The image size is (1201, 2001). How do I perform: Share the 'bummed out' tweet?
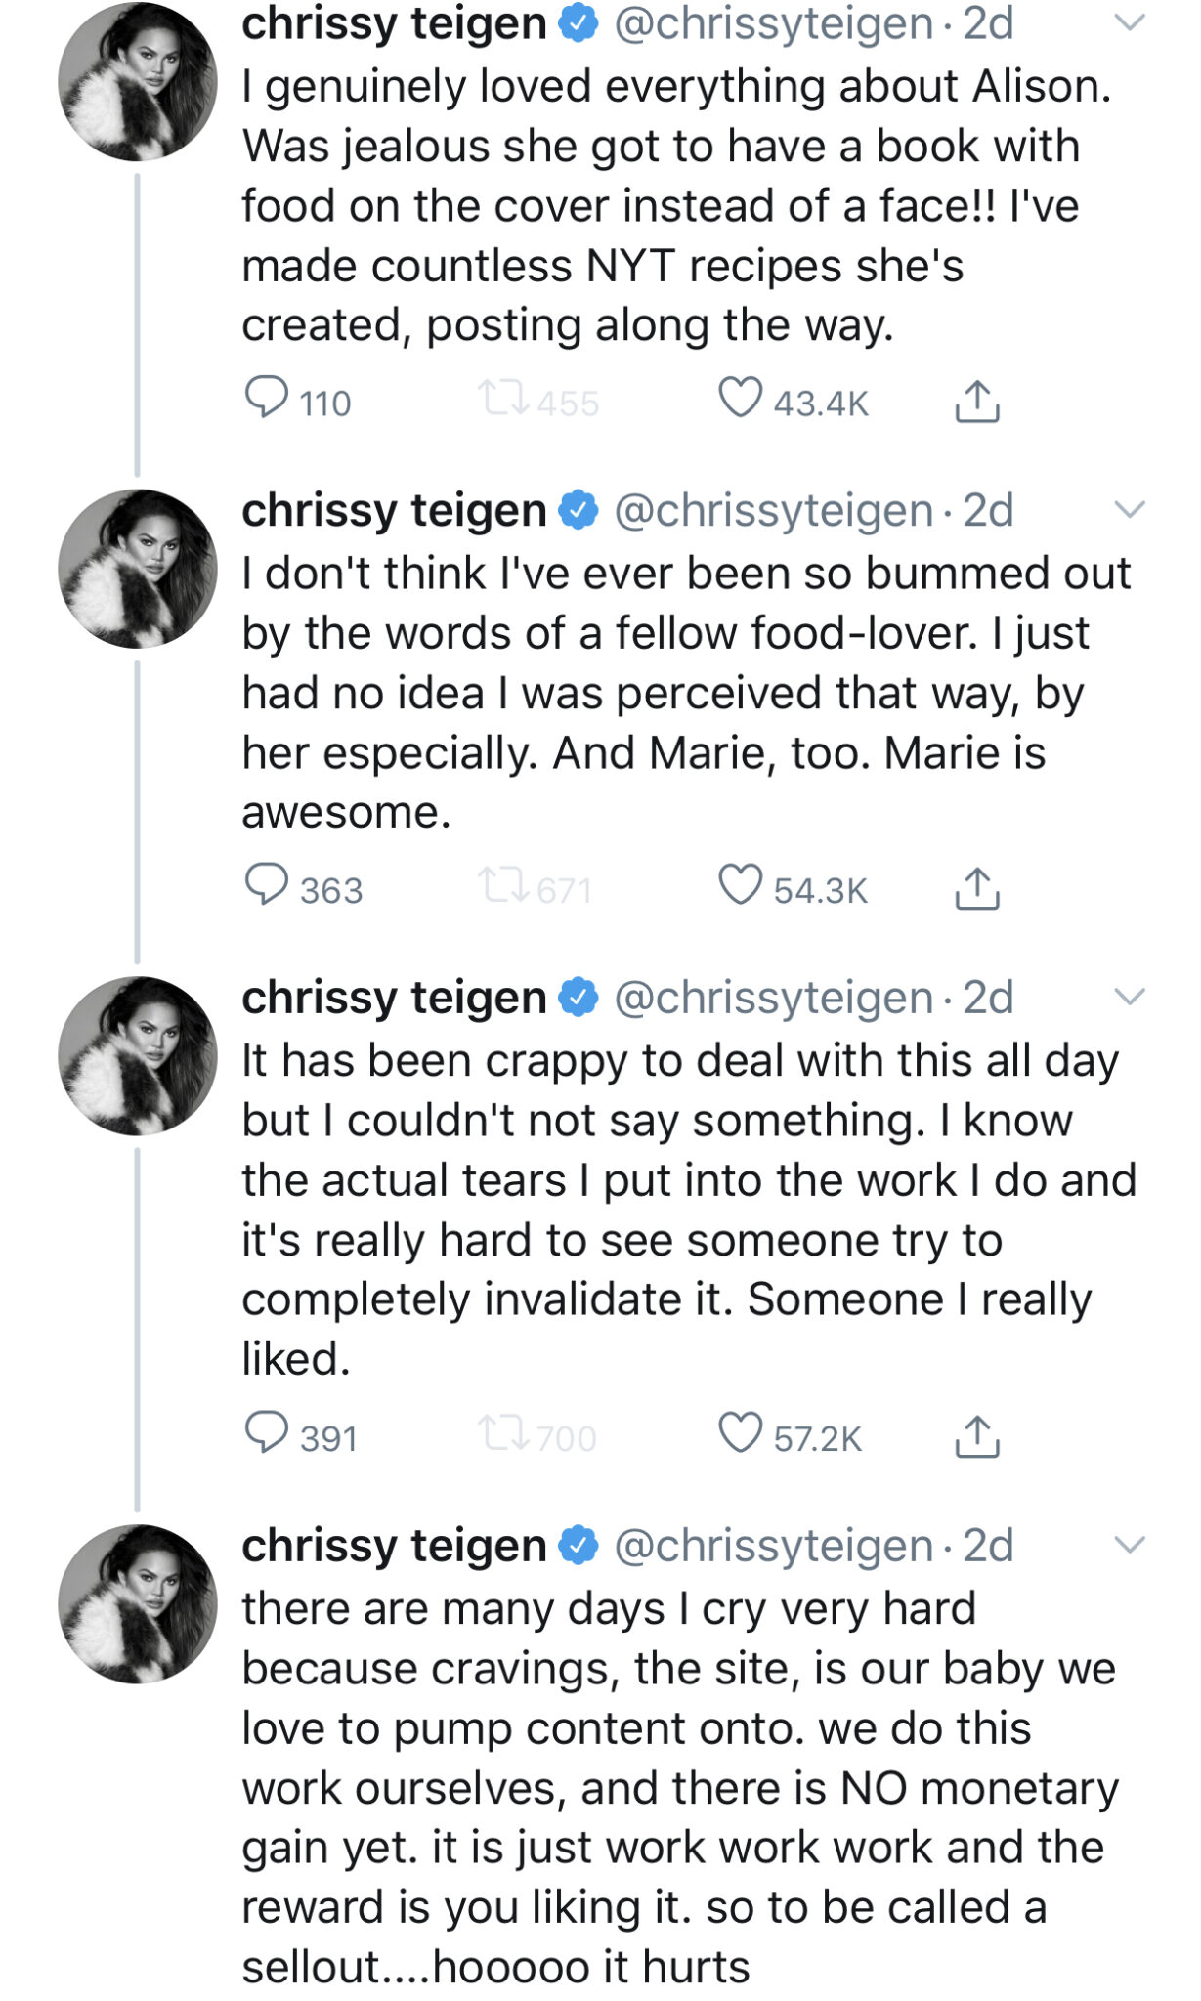(976, 888)
